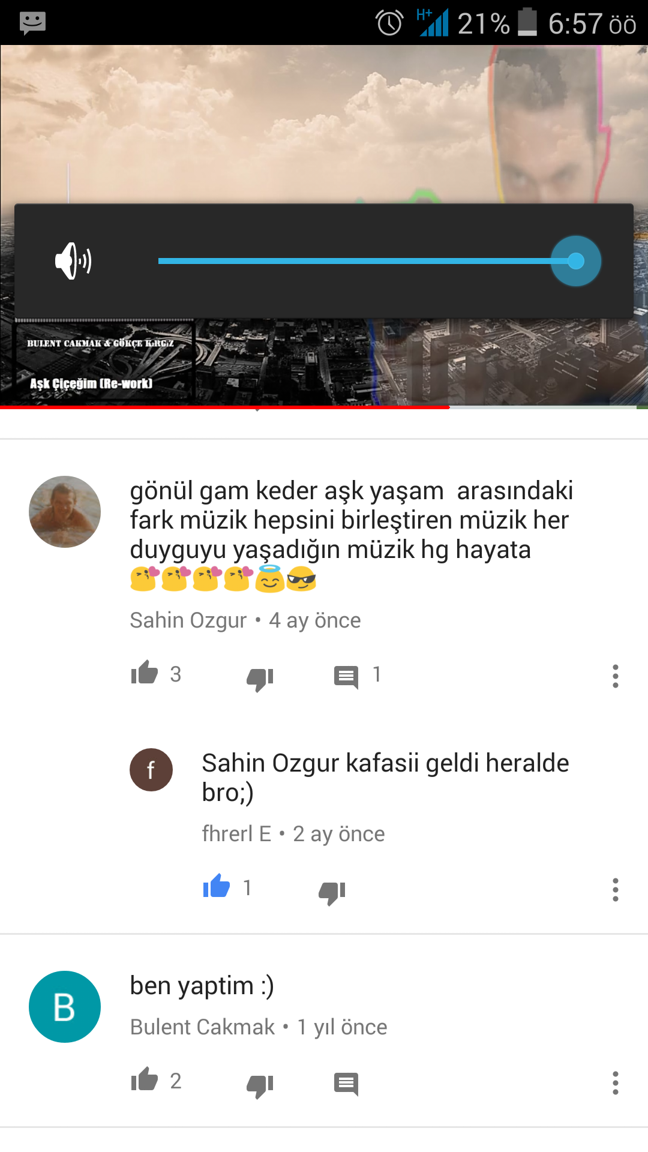
Task: Like Sahin Ozgur's comment
Action: (x=145, y=673)
